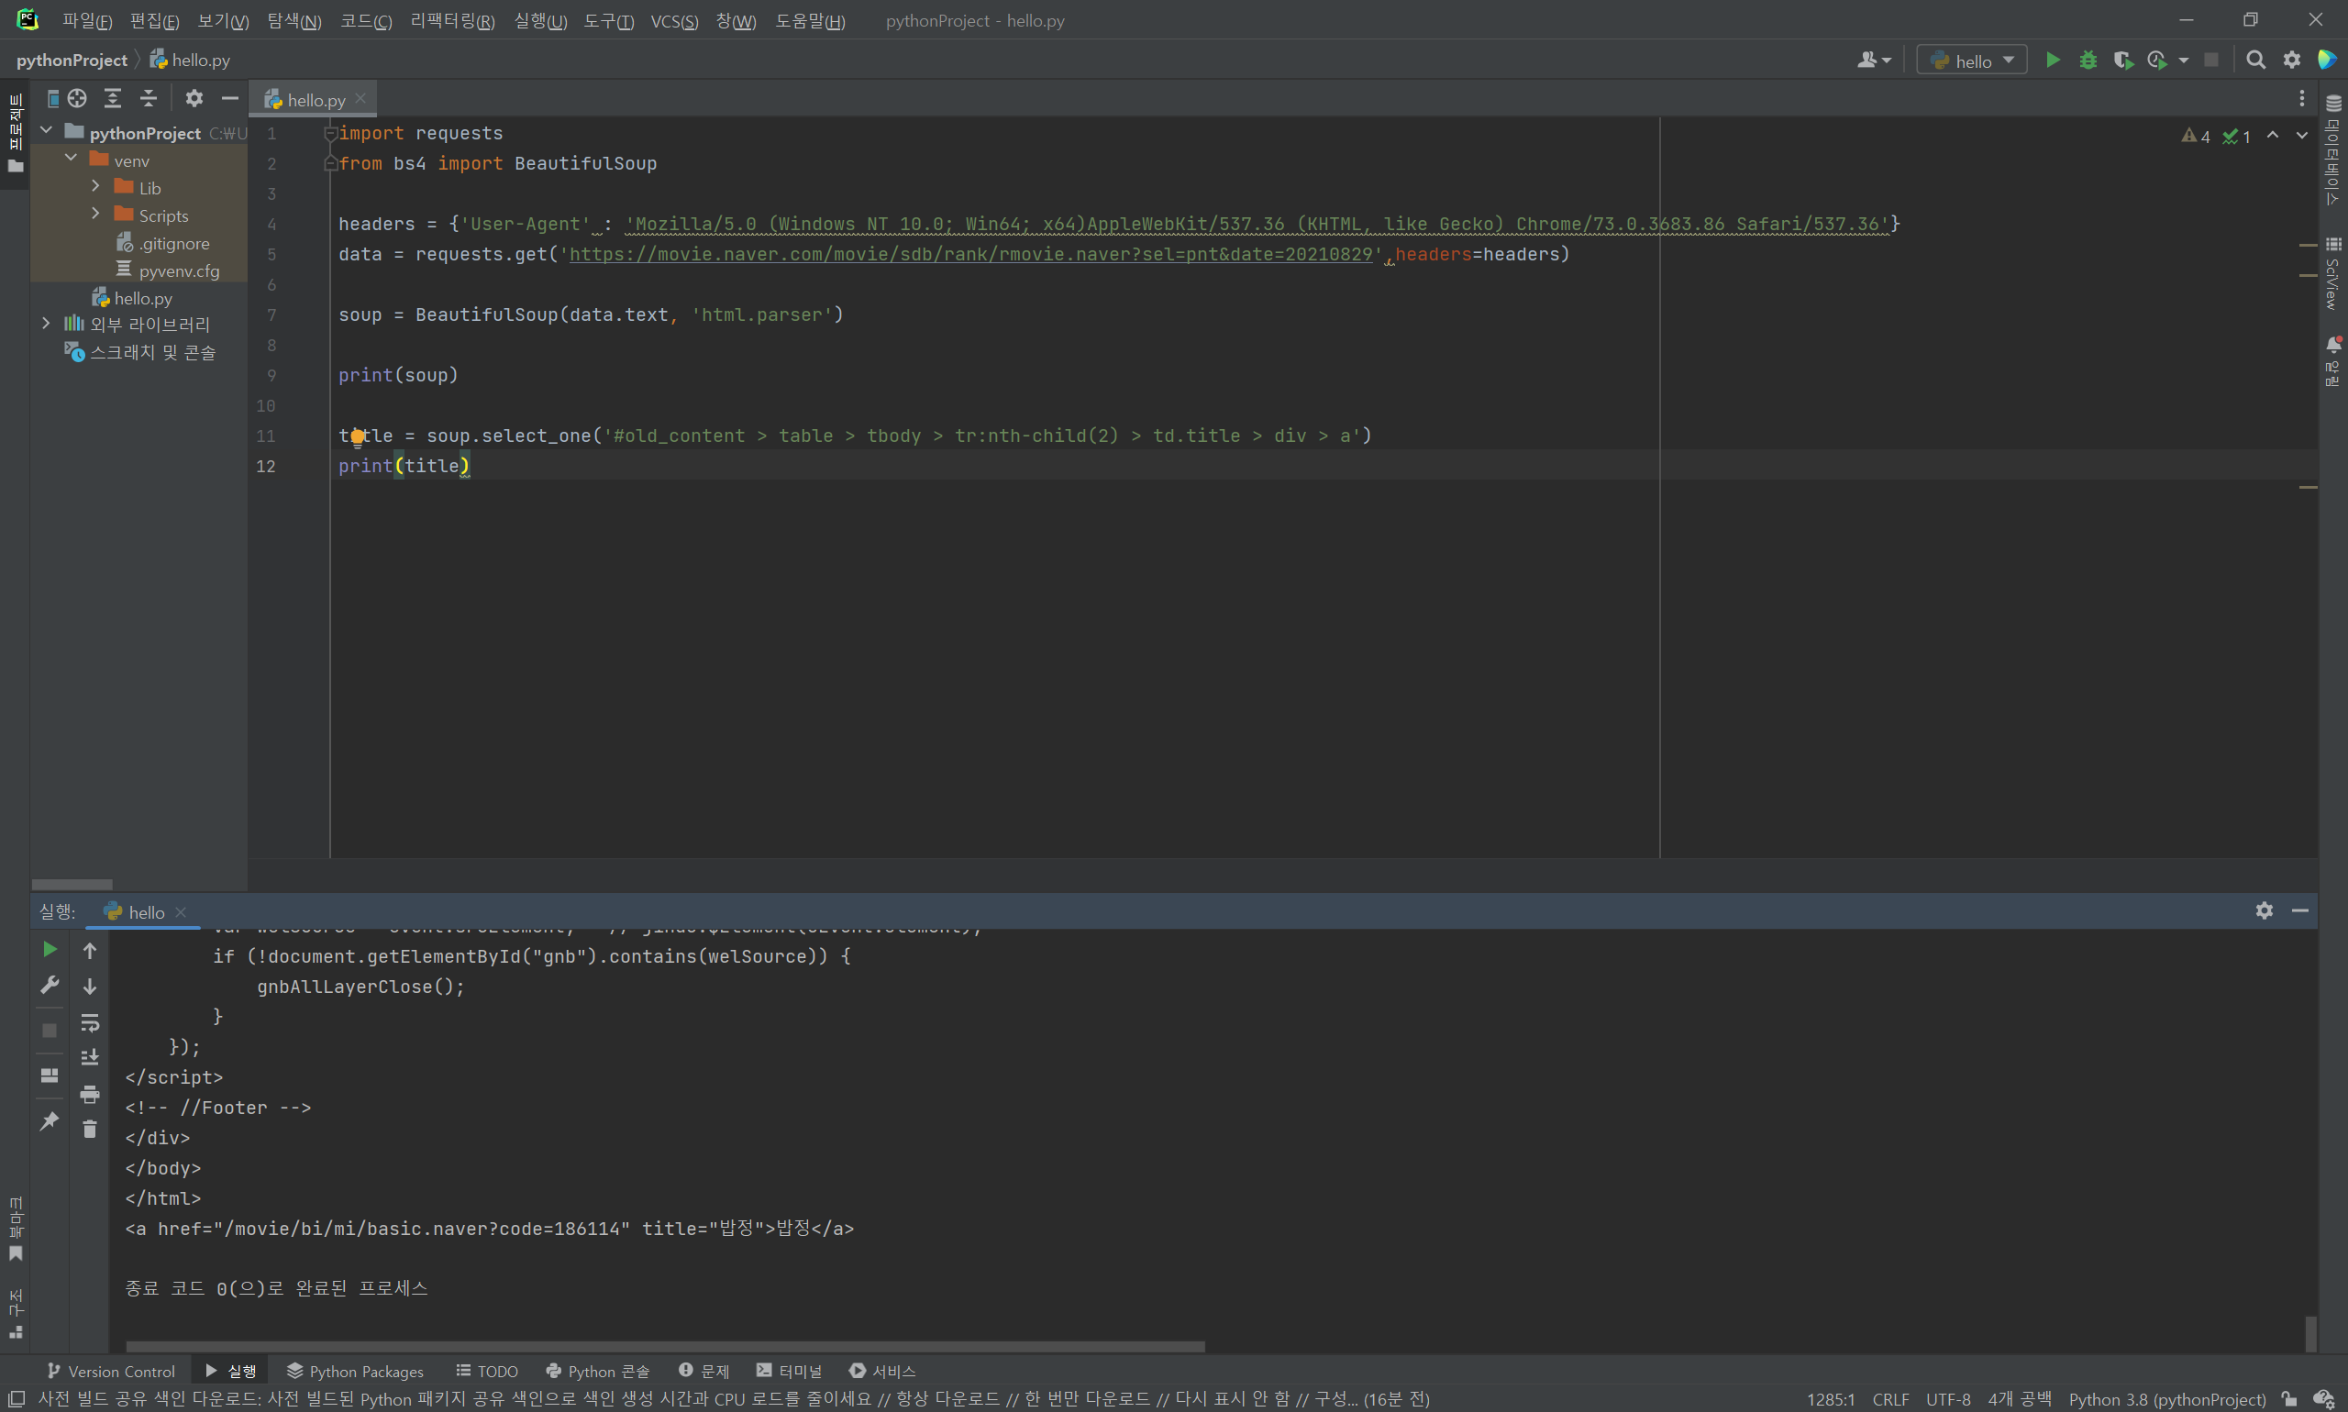Click the project panel horizontal scrollbar
Screen dimensions: 2348x1412
coord(72,884)
